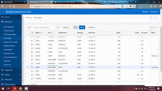Uncheck the BLAKE row checkbox
The width and height of the screenshot is (162, 91).
[28, 67]
